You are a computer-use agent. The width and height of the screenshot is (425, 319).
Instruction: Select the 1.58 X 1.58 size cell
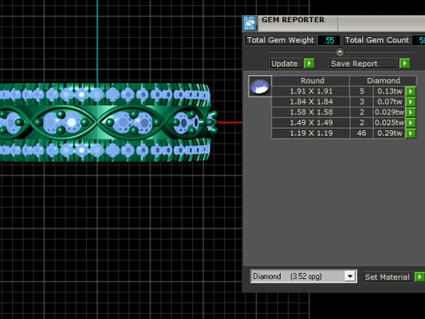[311, 113]
